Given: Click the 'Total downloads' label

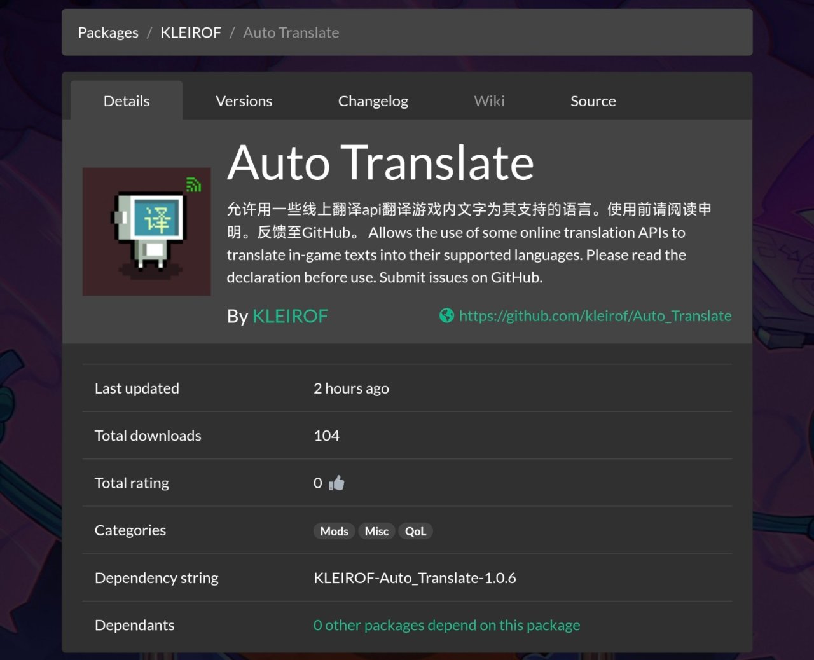Looking at the screenshot, I should click(148, 436).
